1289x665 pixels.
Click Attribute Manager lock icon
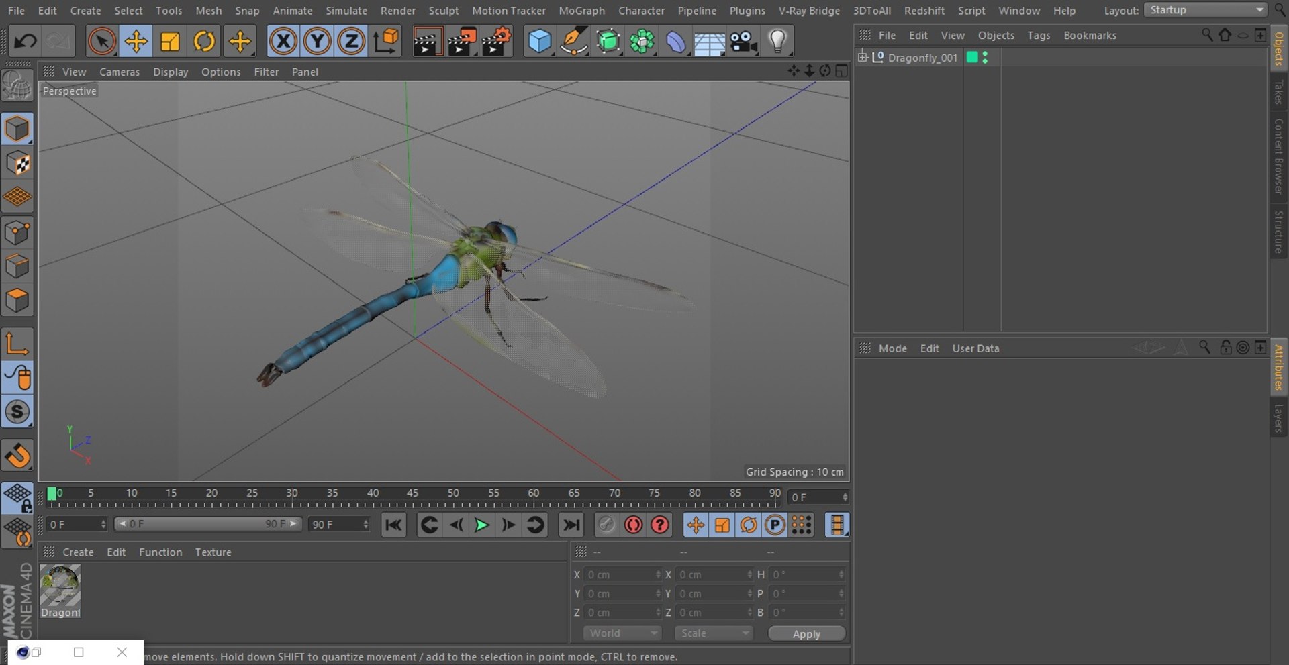click(x=1225, y=347)
